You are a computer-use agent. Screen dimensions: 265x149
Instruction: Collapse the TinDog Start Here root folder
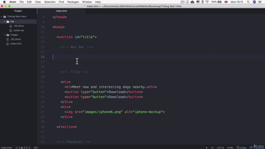coord(2,16)
